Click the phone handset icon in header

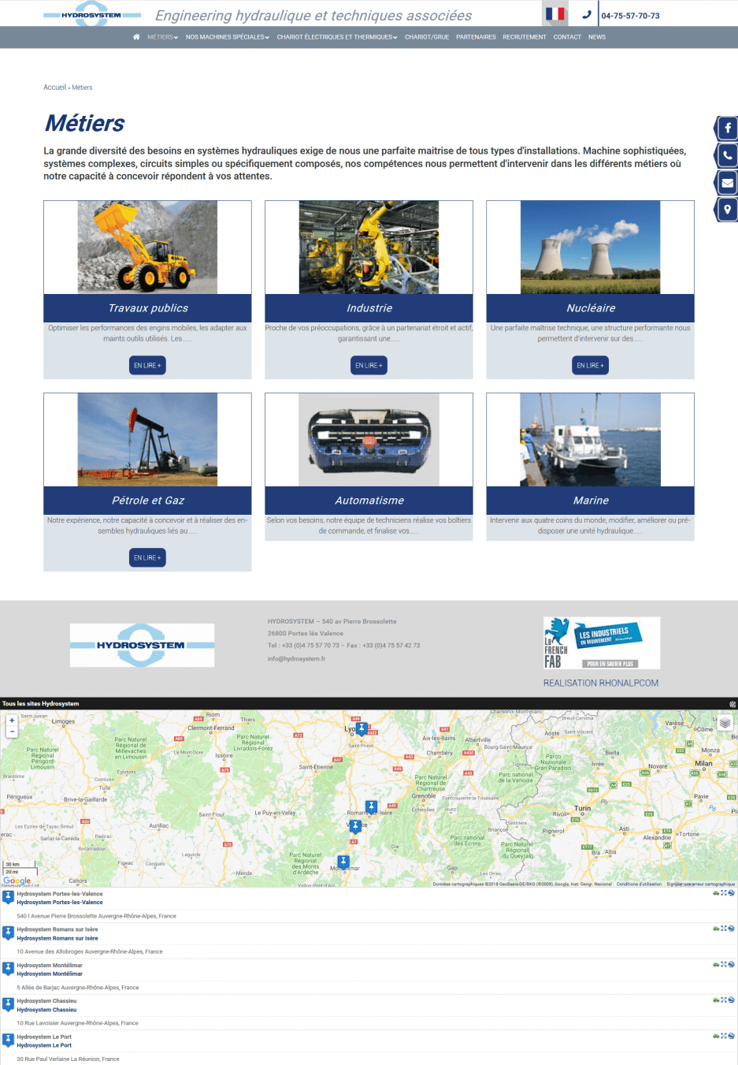586,14
